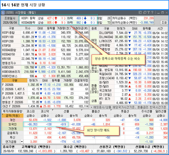Viewport: 169px width, 155px height.
Task: Click the 미니NASDAQ row label
Action: pyautogui.click(x=106, y=37)
